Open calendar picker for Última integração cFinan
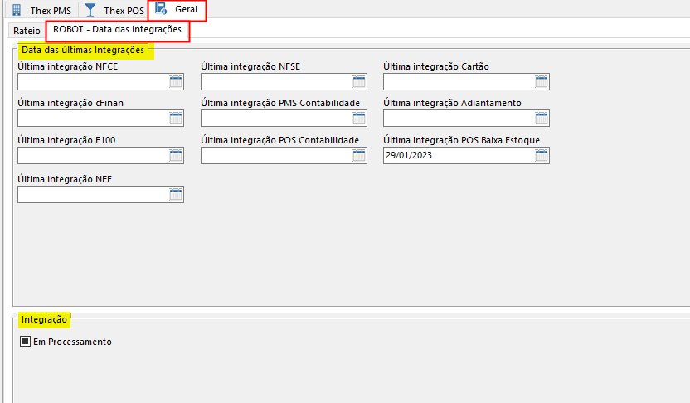Viewport: 690px width, 403px height. (176, 118)
